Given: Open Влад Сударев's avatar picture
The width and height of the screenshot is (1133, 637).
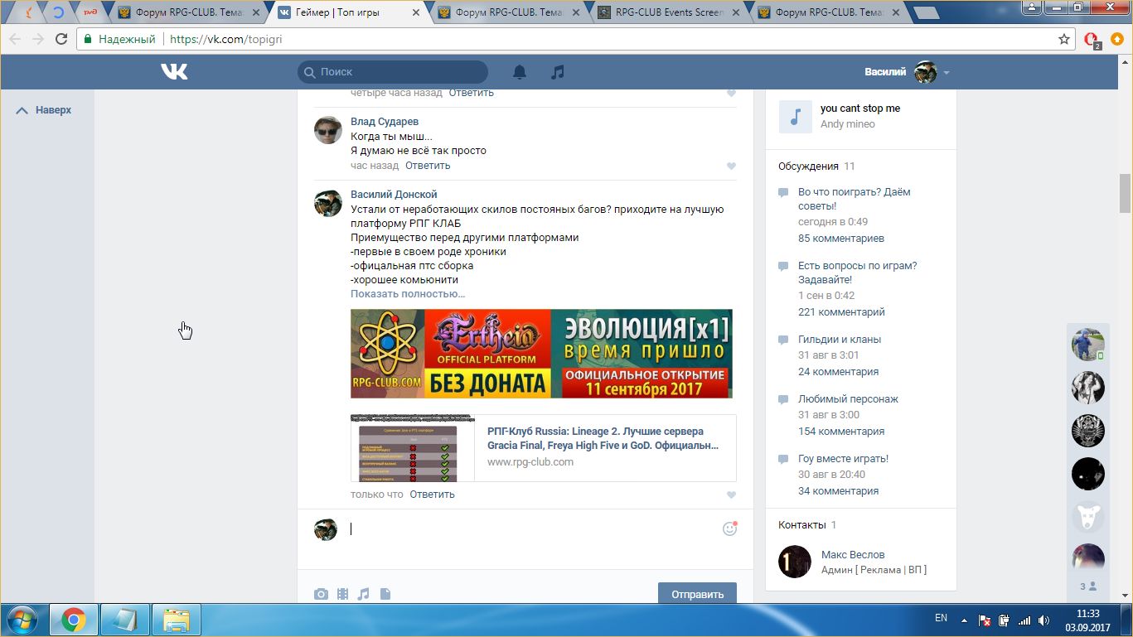Looking at the screenshot, I should point(328,130).
